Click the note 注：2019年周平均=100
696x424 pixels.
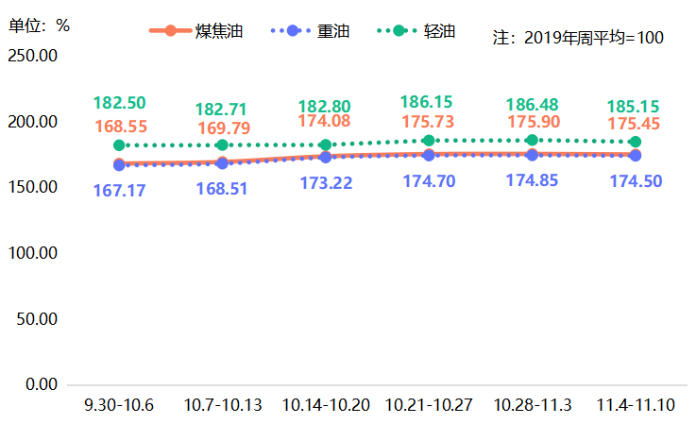(x=578, y=38)
